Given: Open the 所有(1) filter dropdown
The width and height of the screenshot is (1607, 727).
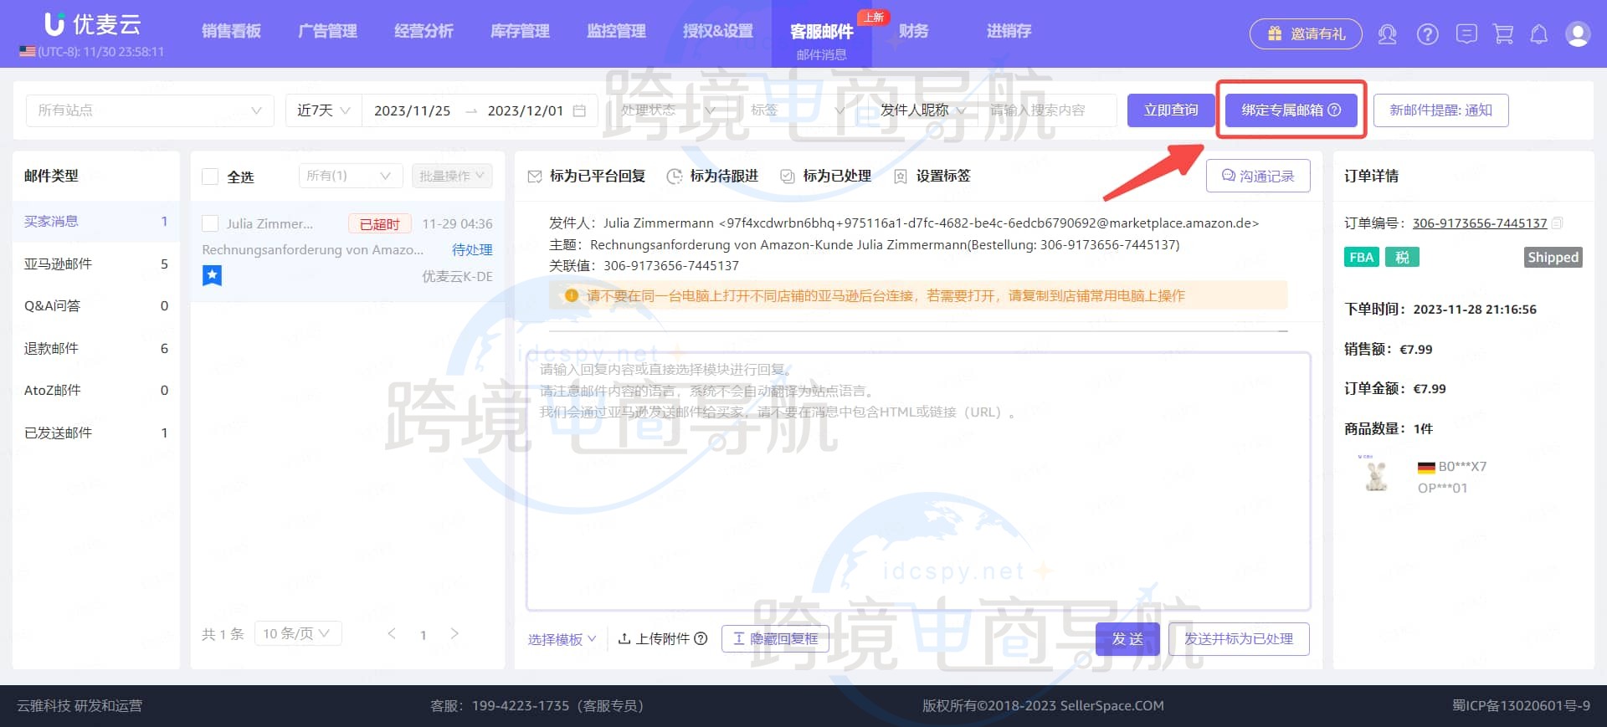Looking at the screenshot, I should (350, 176).
